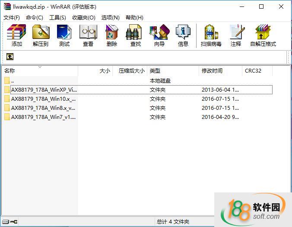Open the 工具(S) menu
Viewport: 292px width, 227px height.
(57, 17)
